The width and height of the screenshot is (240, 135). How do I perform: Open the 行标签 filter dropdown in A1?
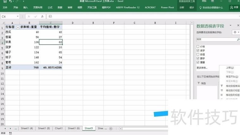[18, 28]
